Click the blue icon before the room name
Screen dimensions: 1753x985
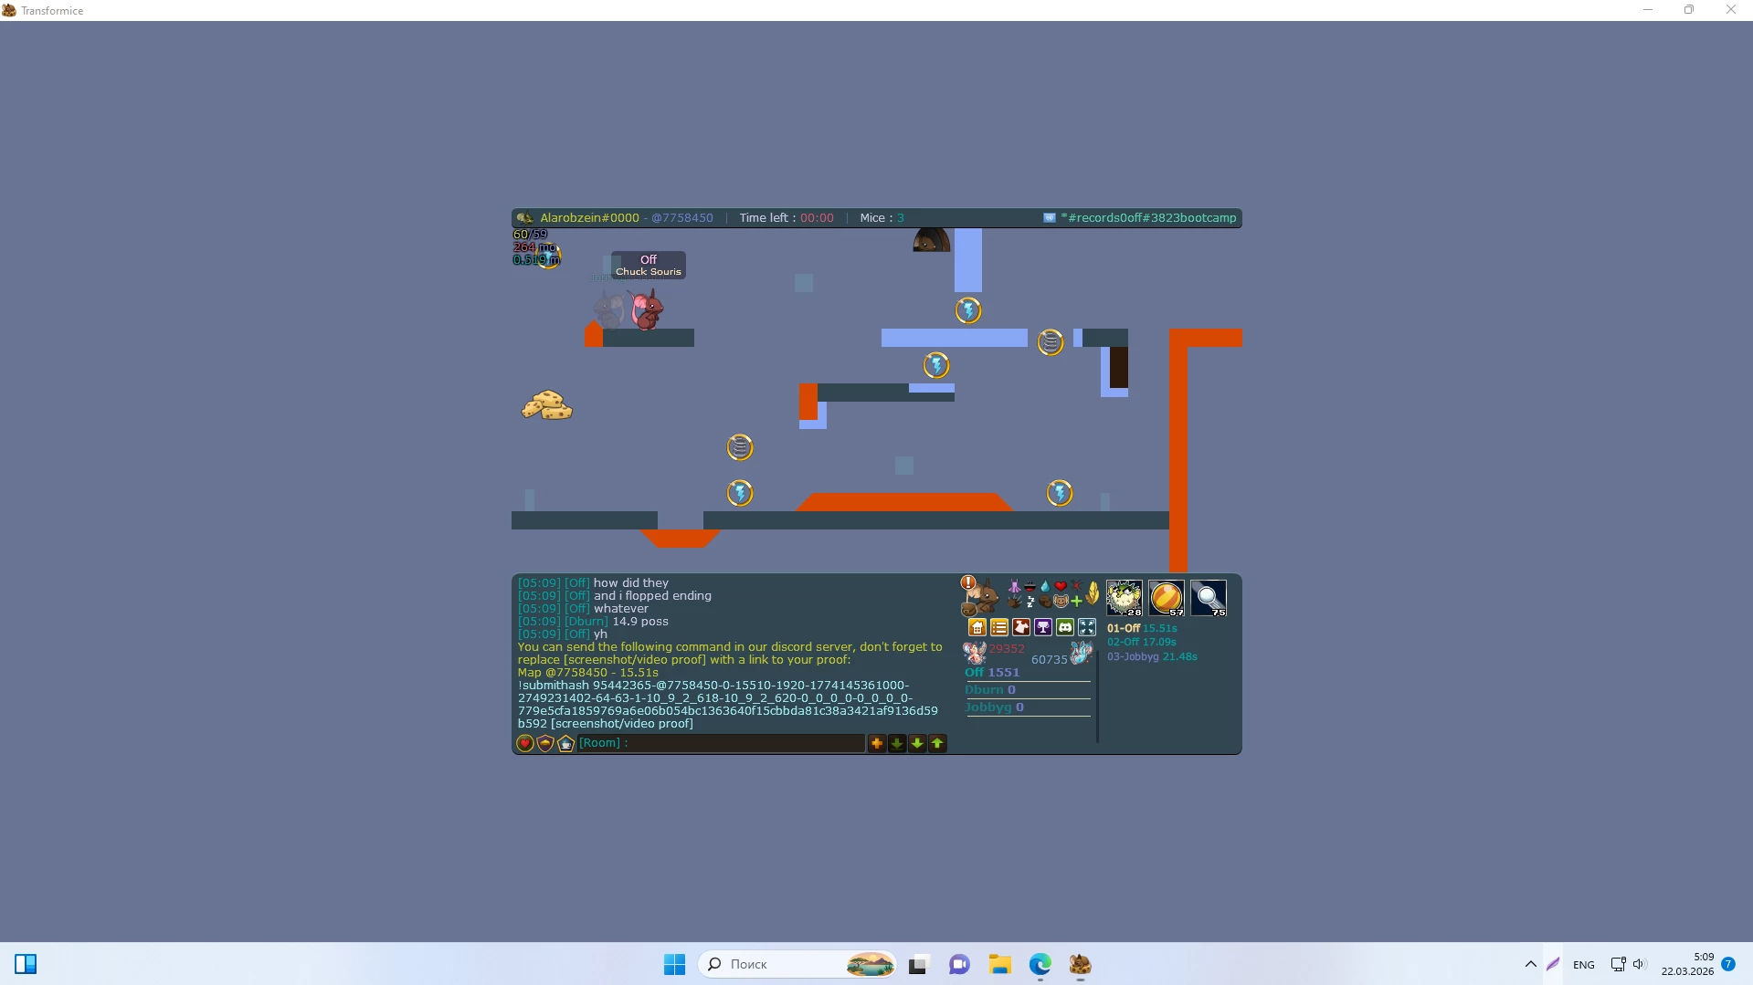[x=1050, y=218]
